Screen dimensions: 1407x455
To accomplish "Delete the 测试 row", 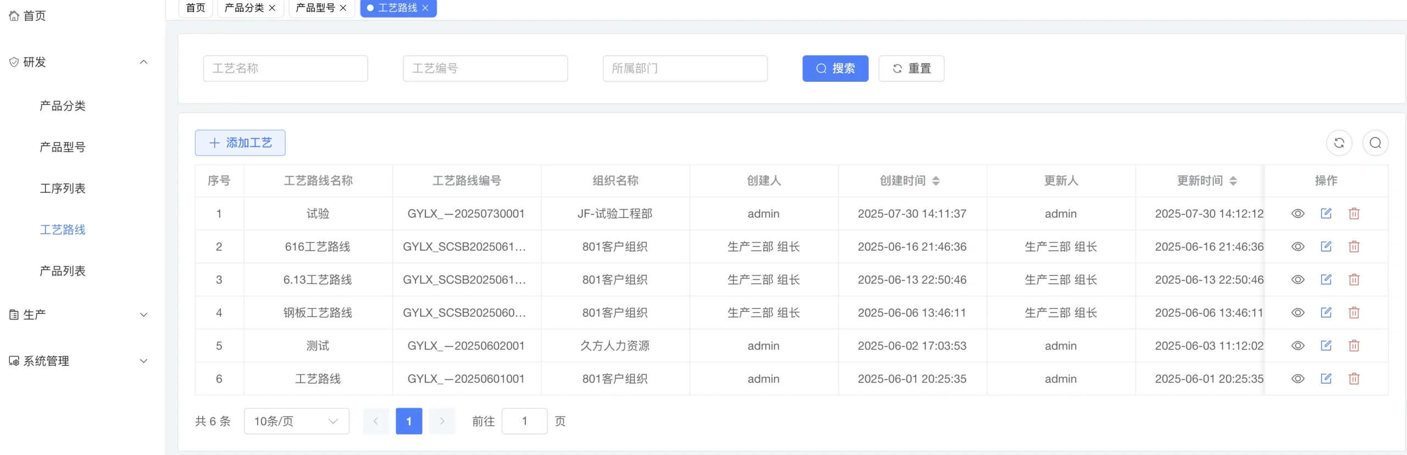I will tap(1354, 346).
